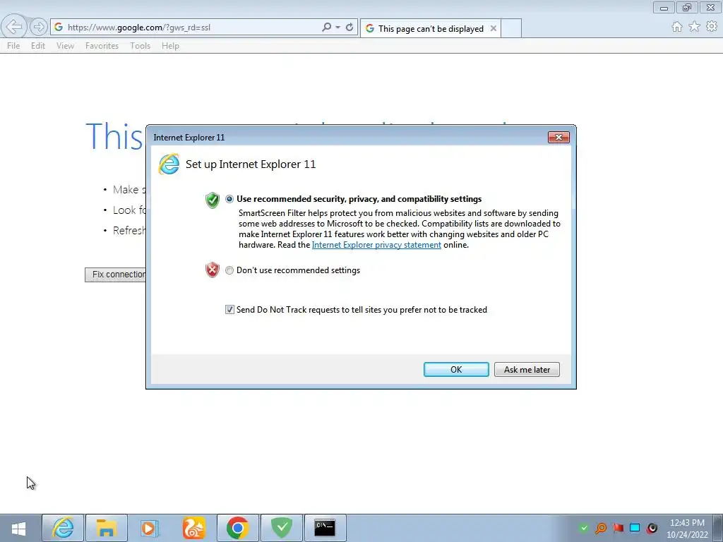Click the Google icon in address bar
The width and height of the screenshot is (723, 542).
[x=59, y=28]
